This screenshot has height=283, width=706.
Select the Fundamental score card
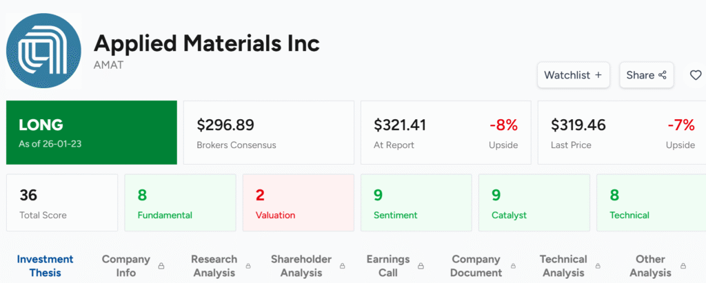(x=180, y=202)
